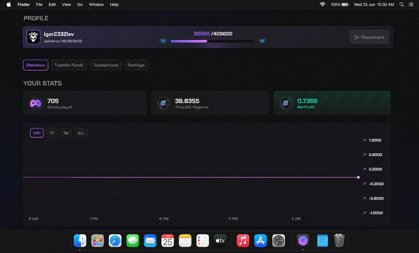Select the 24H chart range
Viewport: 419px width, 253px height.
pos(37,133)
